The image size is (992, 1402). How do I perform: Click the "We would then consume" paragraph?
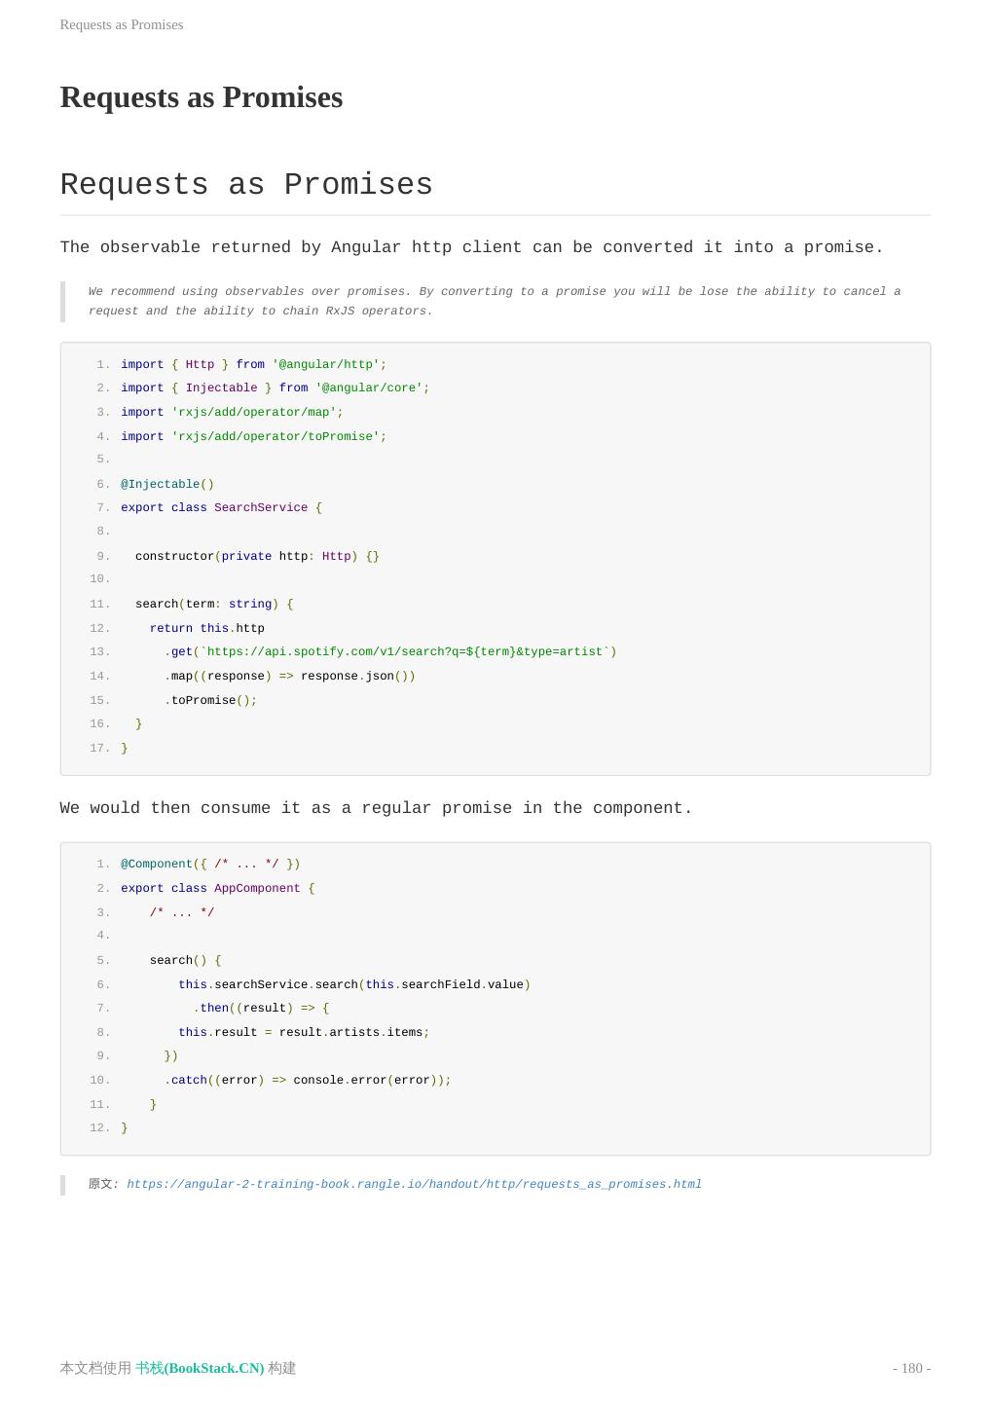[x=376, y=808]
